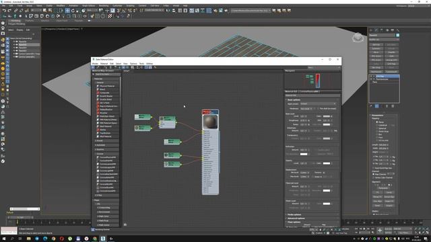Collapse the General materials subgroup
The image size is (431, 242).
pos(100,82)
